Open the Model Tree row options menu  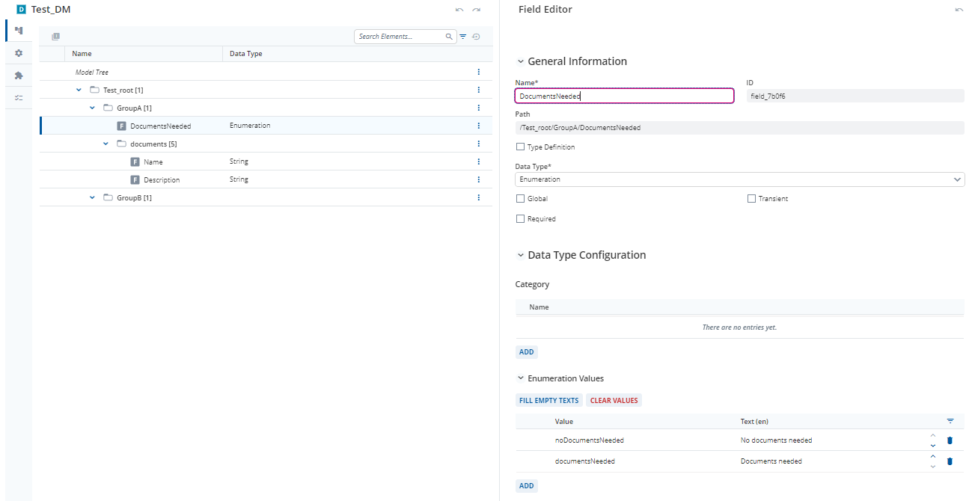point(479,72)
